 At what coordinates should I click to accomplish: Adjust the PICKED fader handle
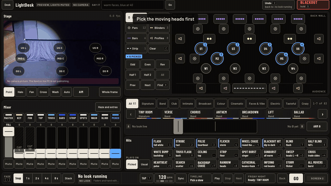click(115, 154)
